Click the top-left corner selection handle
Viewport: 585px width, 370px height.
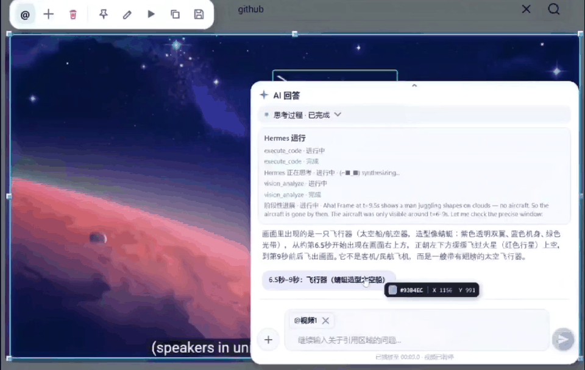coord(9,34)
